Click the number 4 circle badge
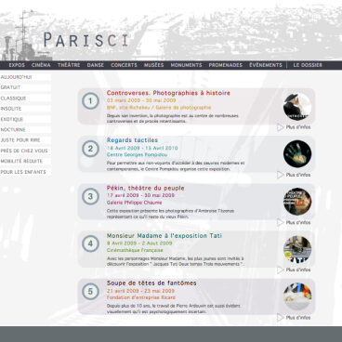The height and width of the screenshot is (342, 342). pos(90,243)
